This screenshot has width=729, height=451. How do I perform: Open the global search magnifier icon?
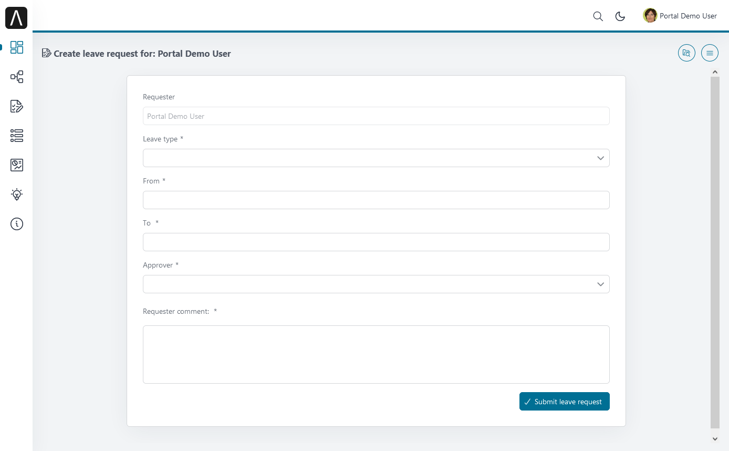(598, 16)
